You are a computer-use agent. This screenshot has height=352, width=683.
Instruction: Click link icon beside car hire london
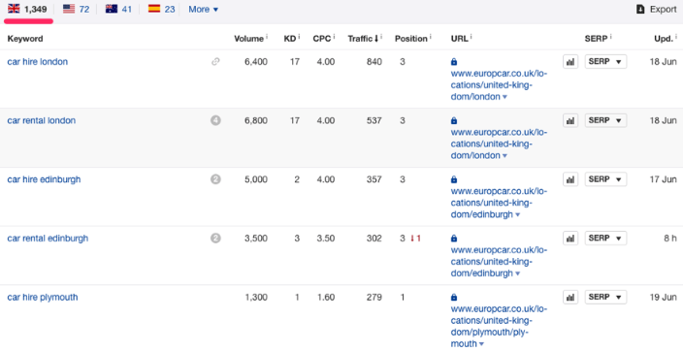click(x=215, y=62)
